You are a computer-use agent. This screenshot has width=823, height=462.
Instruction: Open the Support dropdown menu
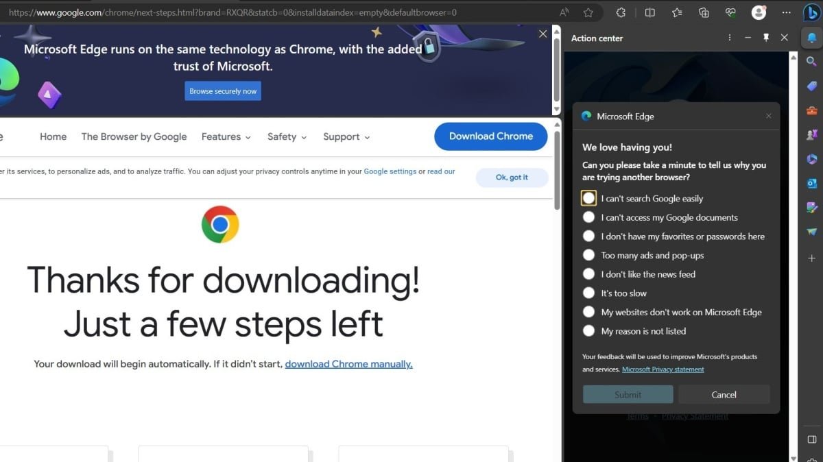coord(346,136)
